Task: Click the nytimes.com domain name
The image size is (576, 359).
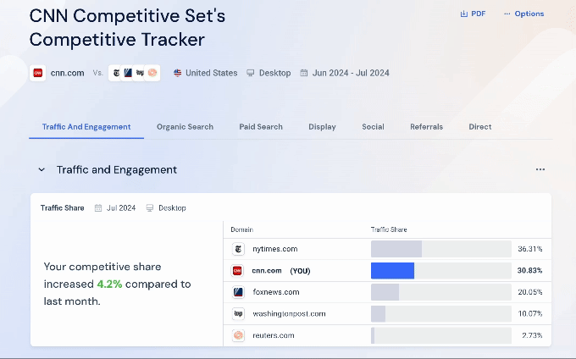Action: pyautogui.click(x=274, y=249)
